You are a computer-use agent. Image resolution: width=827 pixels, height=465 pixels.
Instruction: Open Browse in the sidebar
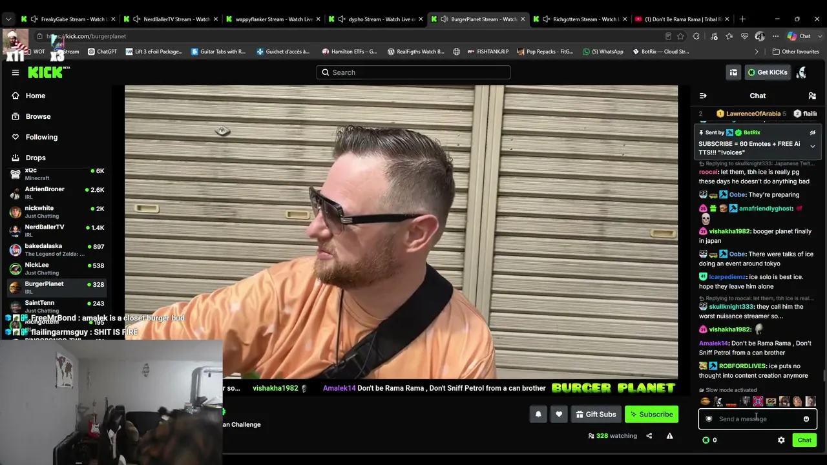coord(38,116)
